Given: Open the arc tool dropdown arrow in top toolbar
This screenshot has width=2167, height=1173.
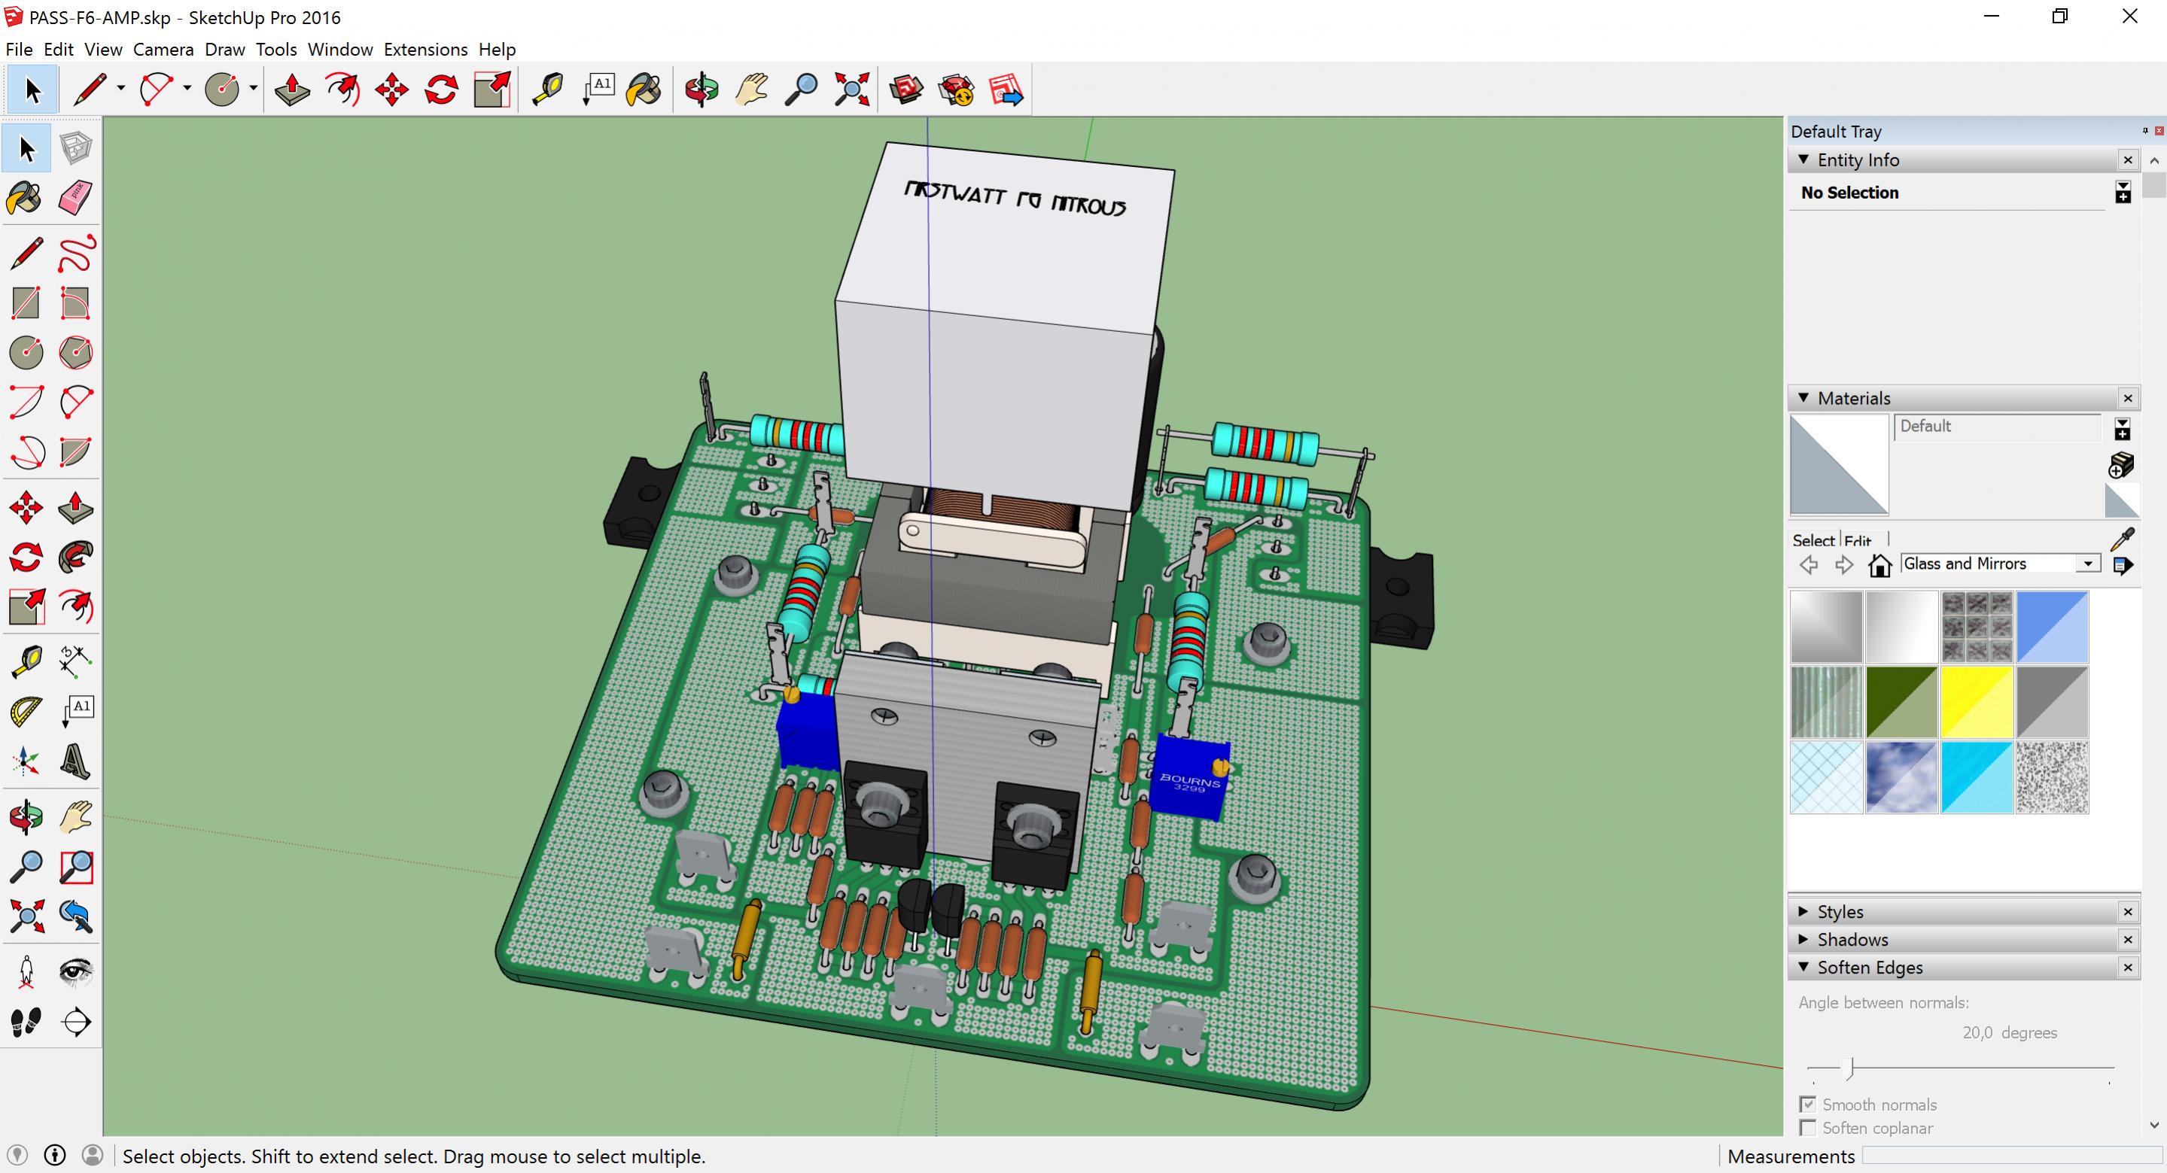Looking at the screenshot, I should [187, 88].
